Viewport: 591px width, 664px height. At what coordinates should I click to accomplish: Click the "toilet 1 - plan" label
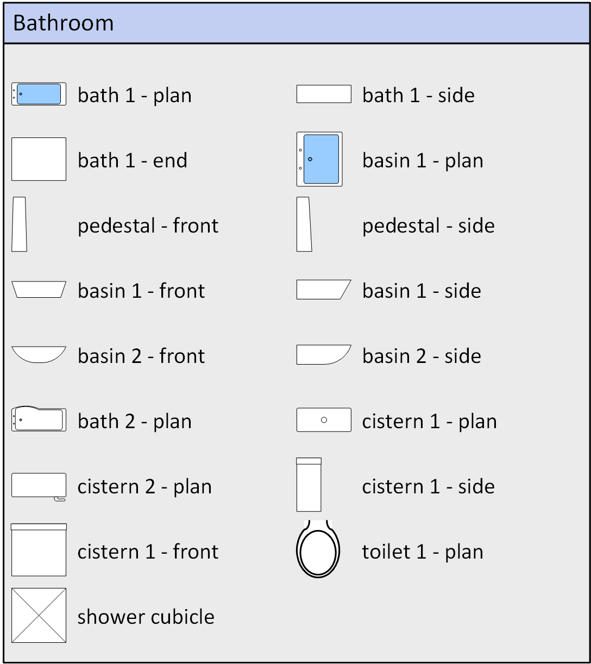(423, 552)
